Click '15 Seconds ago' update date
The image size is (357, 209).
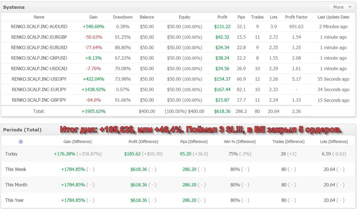coord(333,100)
